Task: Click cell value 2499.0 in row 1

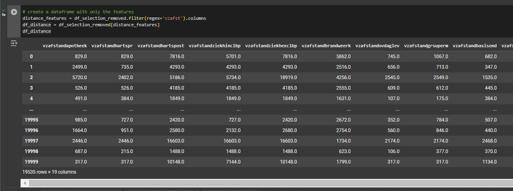Action: (x=79, y=67)
